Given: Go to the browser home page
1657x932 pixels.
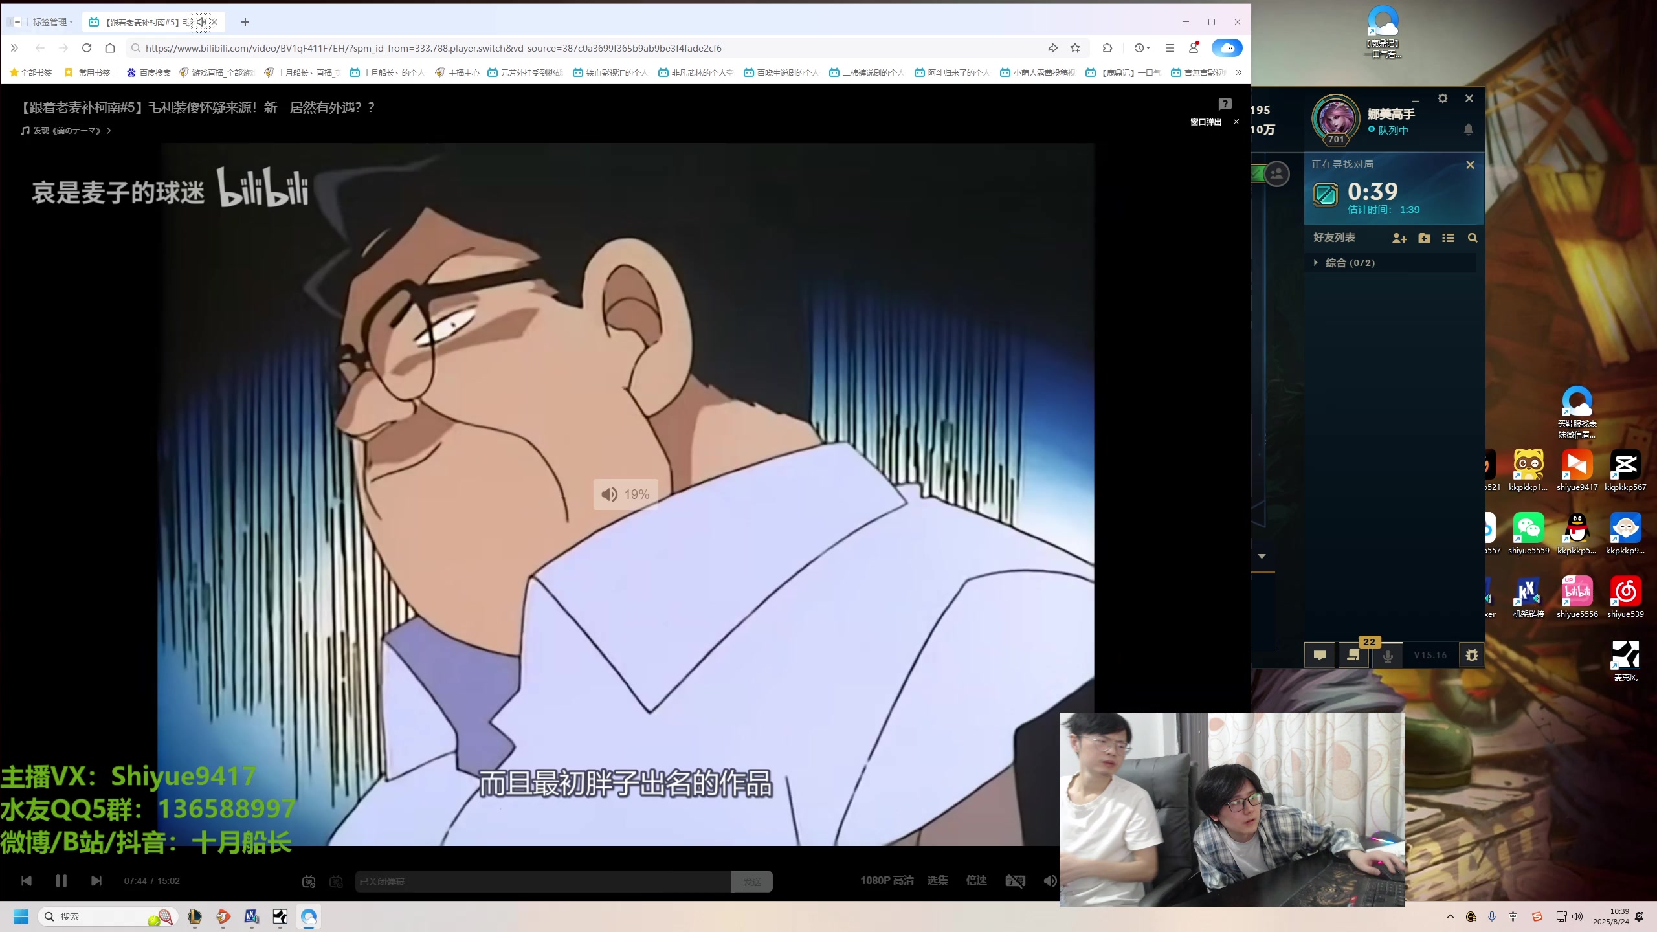Looking at the screenshot, I should tap(110, 48).
